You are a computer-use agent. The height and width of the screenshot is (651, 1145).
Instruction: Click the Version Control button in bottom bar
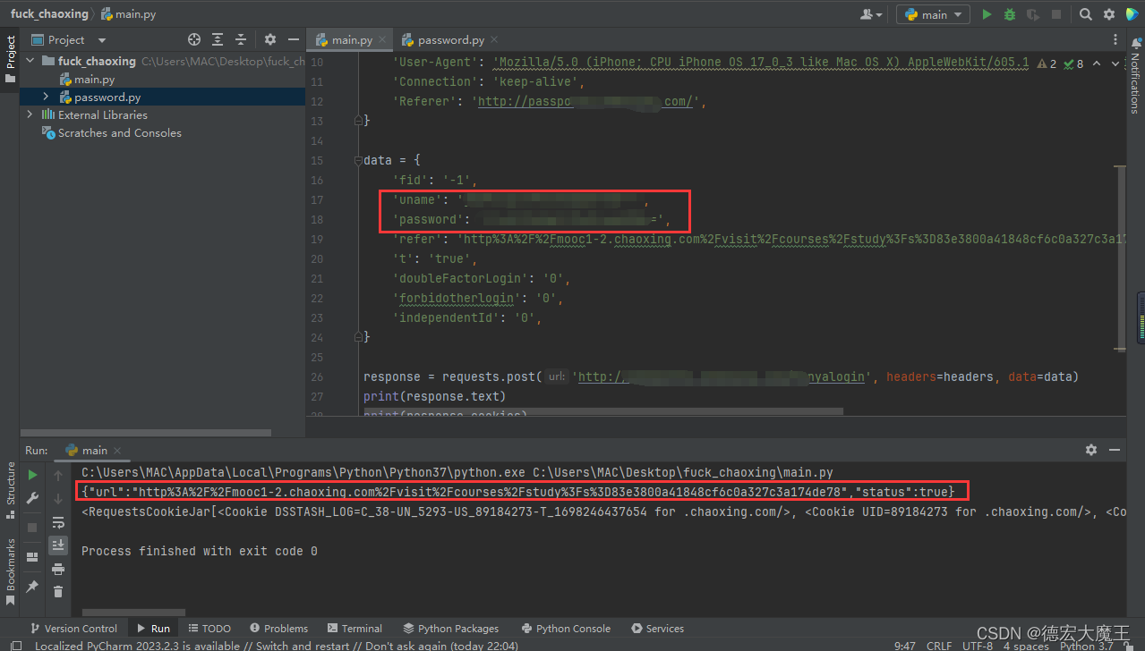coord(73,629)
